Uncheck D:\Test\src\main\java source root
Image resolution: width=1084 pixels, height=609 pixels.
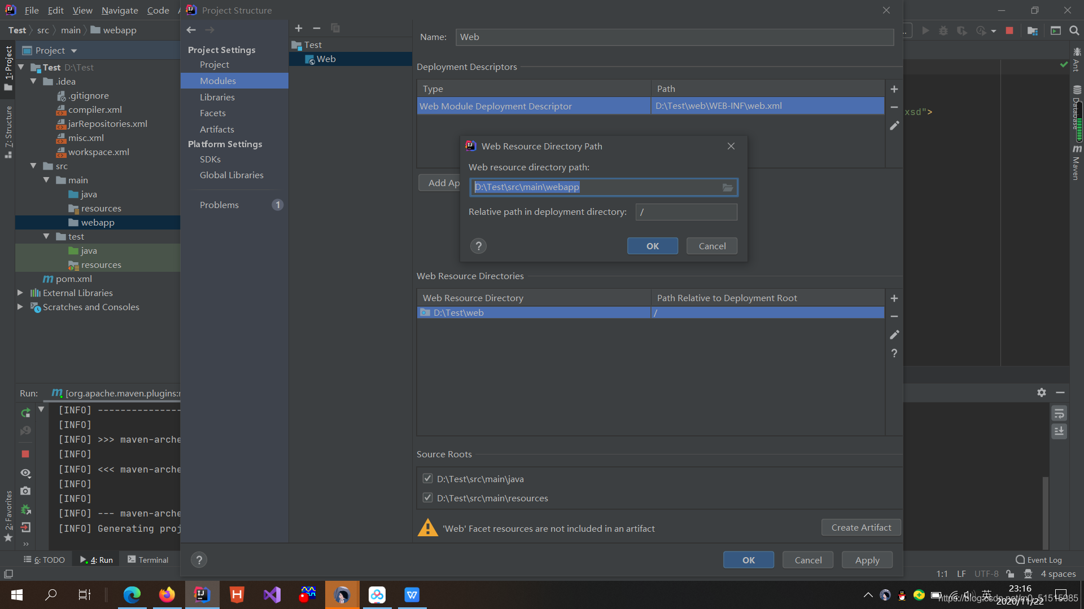pos(427,479)
